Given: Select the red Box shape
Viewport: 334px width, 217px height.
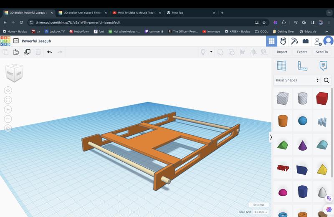Looking at the screenshot, I should click(x=322, y=98).
